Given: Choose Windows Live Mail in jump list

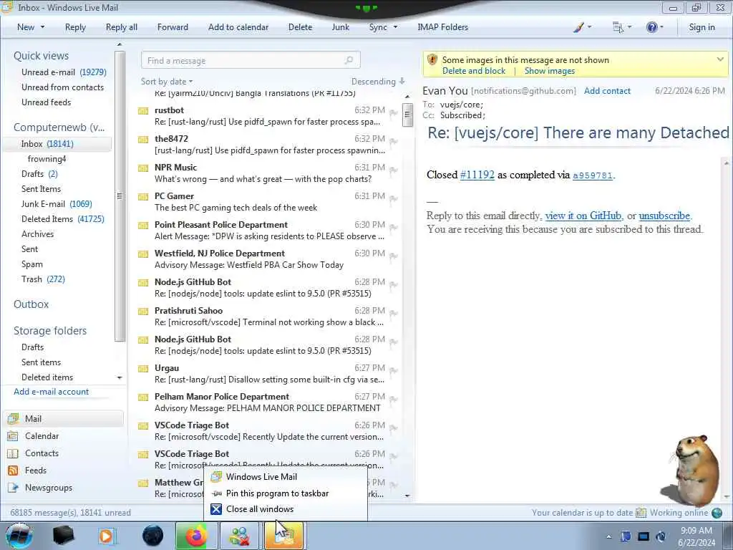Looking at the screenshot, I should pos(286,476).
